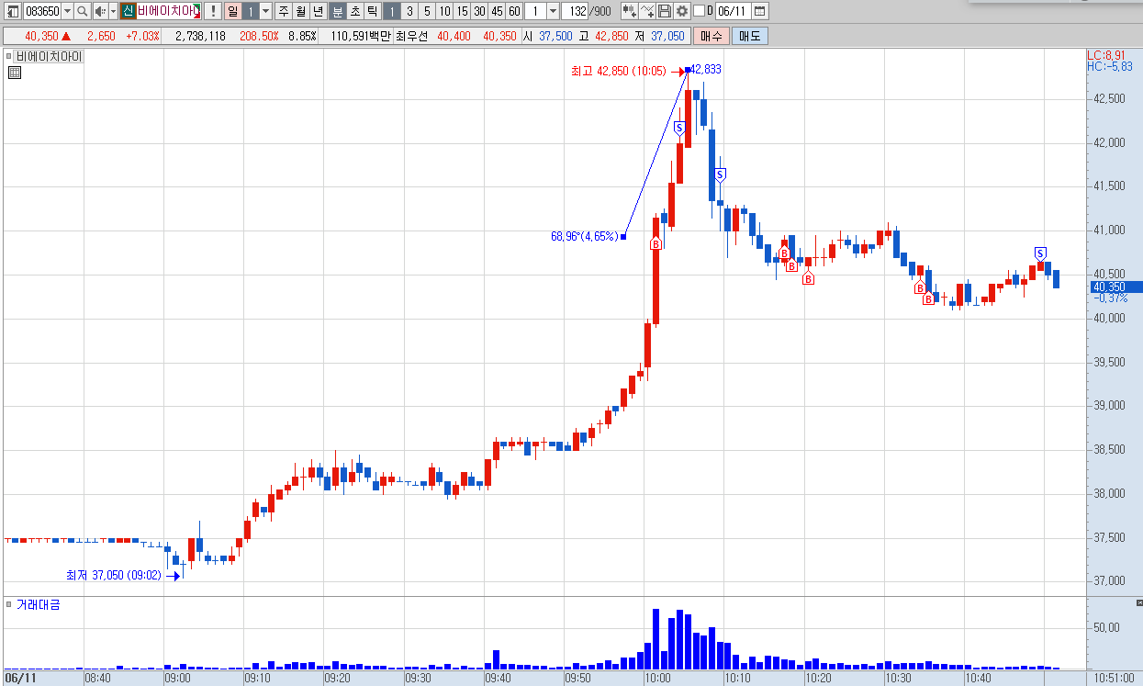Click the 10:51:00 time at bottom right
This screenshot has width=1143, height=686.
point(1114,678)
